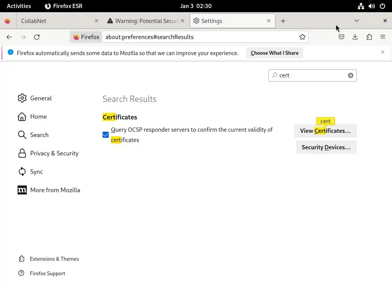Click the Security Devices button
Screen dimensions: 392x294
coord(326,147)
